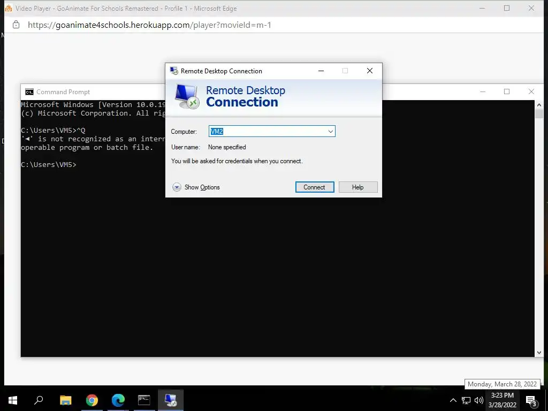Open the network tray icon
Image resolution: width=548 pixels, height=411 pixels.
pyautogui.click(x=466, y=400)
